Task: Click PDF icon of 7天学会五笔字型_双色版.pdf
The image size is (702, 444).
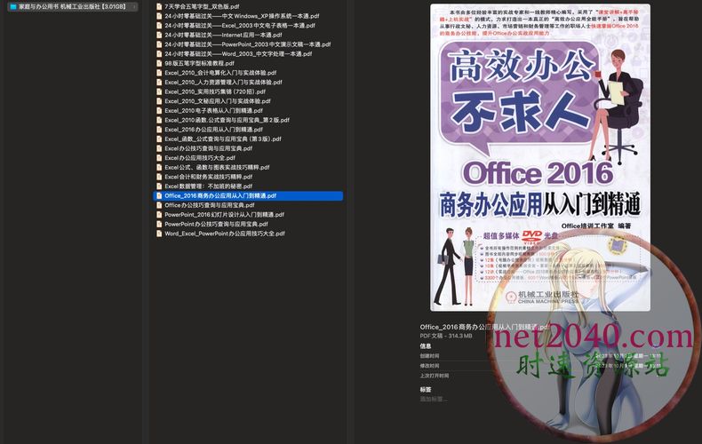Action: [x=159, y=6]
